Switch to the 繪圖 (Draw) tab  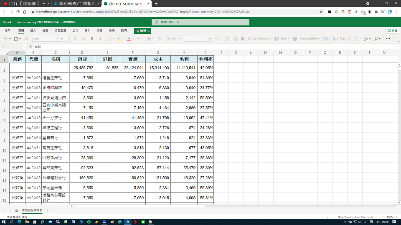click(45, 30)
